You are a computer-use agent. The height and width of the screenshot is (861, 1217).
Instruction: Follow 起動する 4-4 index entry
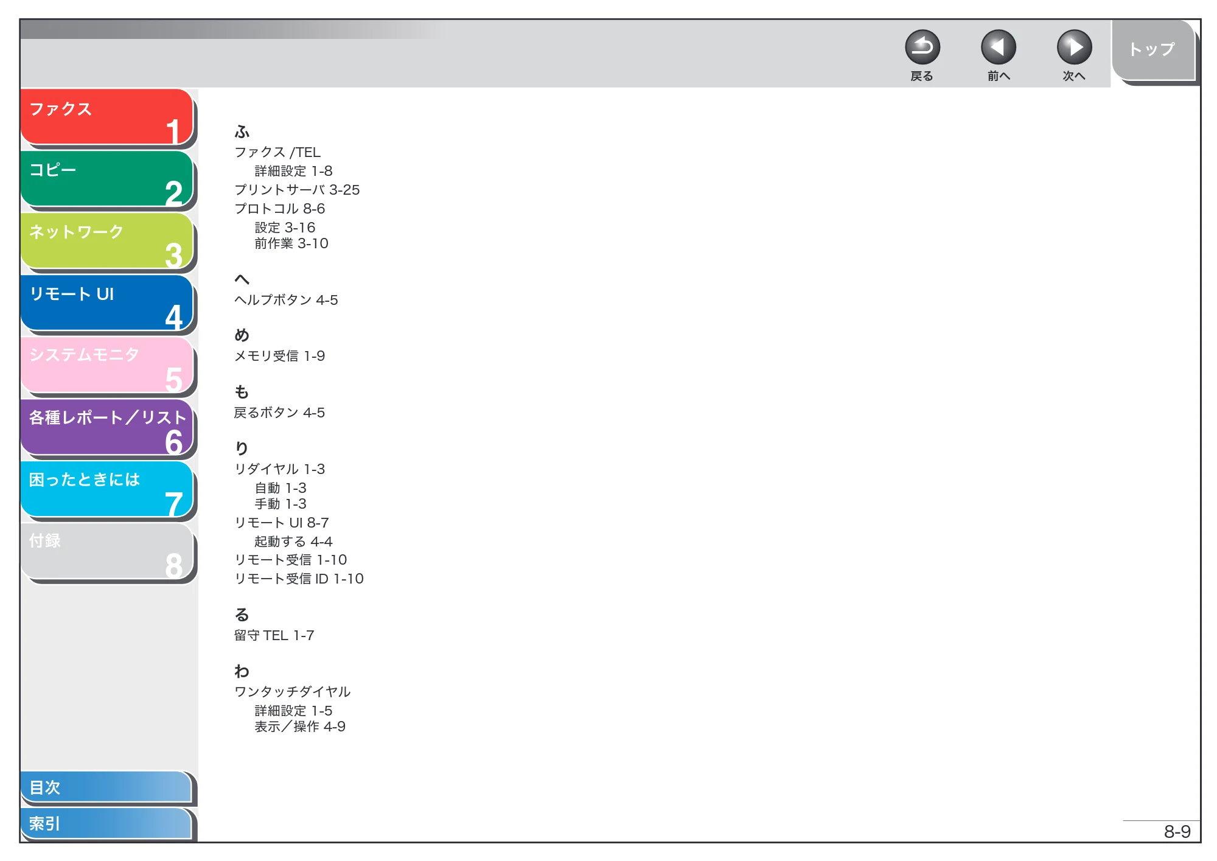point(293,542)
